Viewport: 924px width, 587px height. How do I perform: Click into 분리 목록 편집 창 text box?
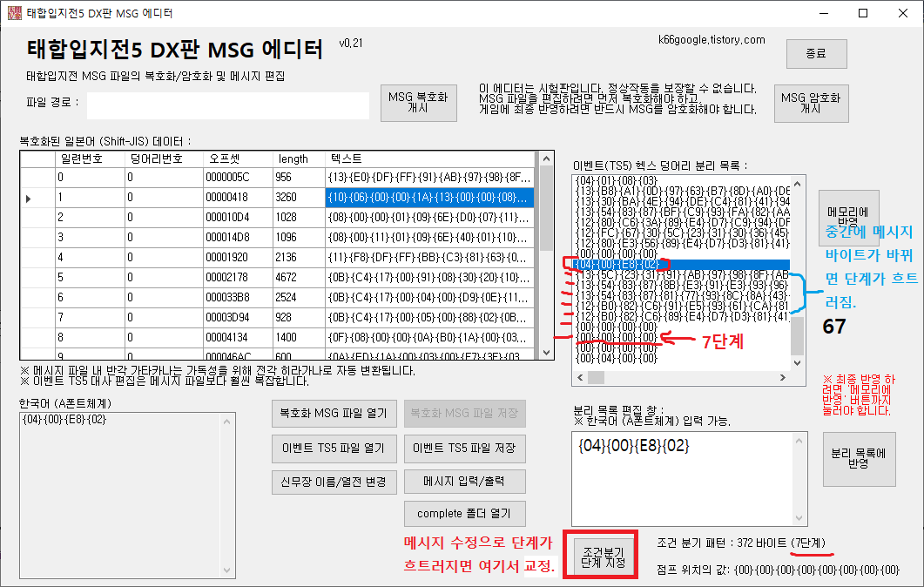(x=683, y=478)
